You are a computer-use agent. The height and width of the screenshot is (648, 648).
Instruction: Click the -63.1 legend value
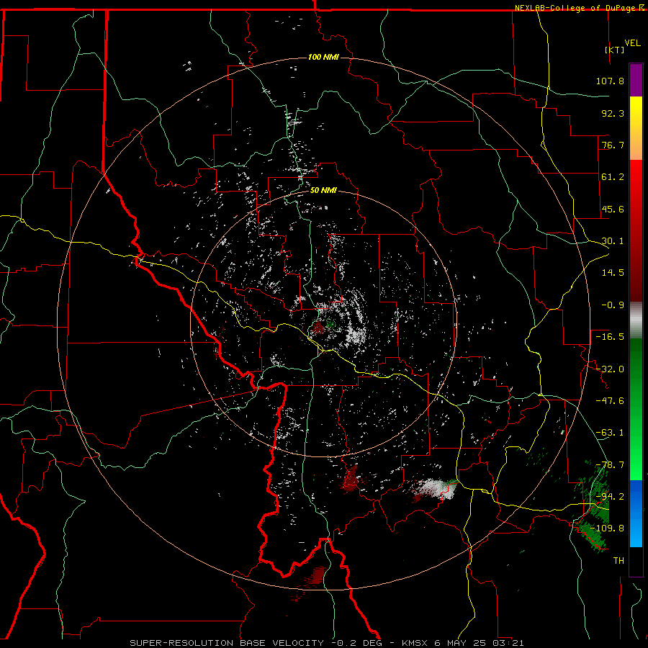(x=610, y=433)
